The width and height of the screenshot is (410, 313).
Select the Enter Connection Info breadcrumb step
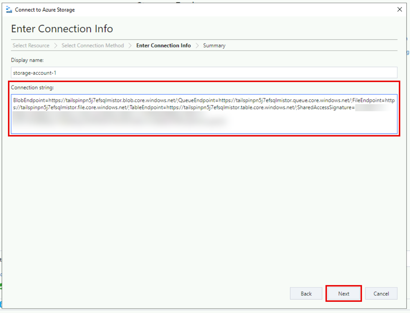163,46
